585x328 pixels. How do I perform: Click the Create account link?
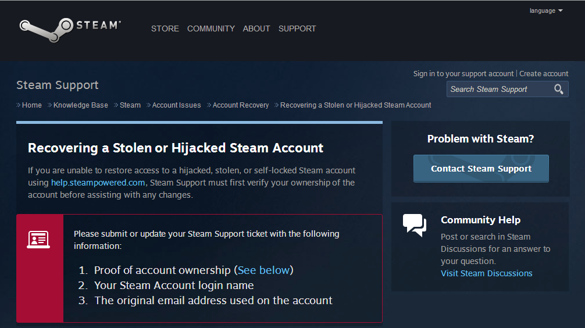click(x=544, y=74)
